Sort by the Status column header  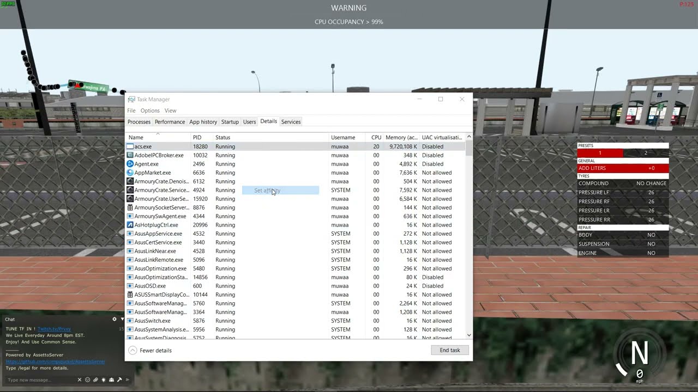[x=271, y=137]
